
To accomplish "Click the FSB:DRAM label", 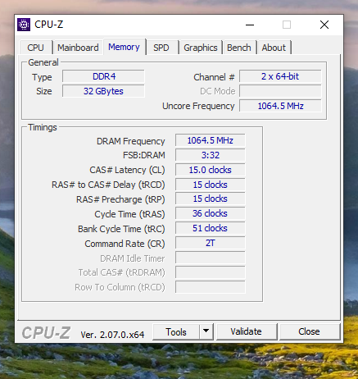I will click(144, 155).
